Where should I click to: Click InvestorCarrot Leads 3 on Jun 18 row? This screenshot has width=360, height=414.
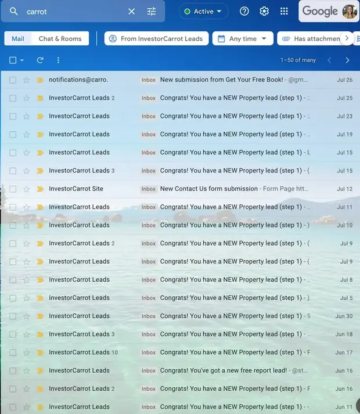click(82, 334)
